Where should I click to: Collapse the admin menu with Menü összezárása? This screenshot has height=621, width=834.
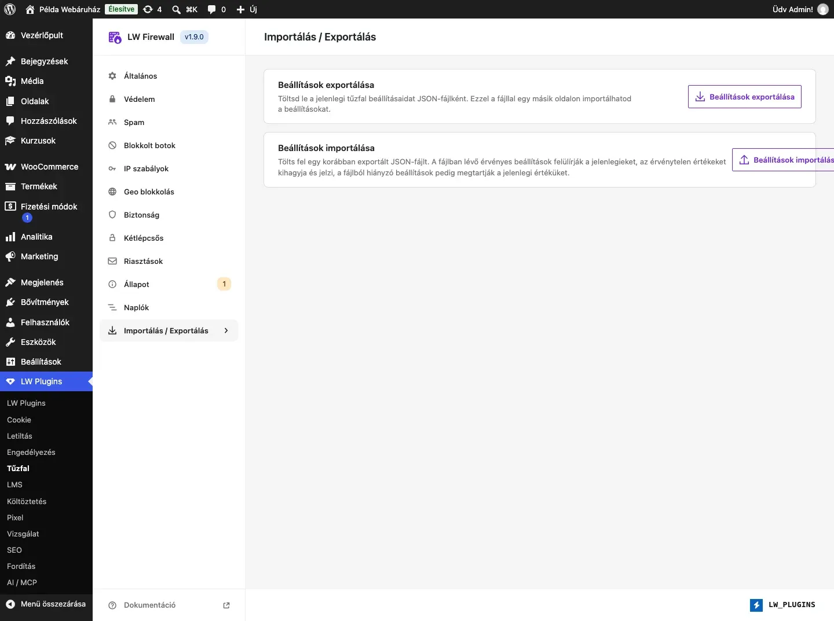(46, 604)
